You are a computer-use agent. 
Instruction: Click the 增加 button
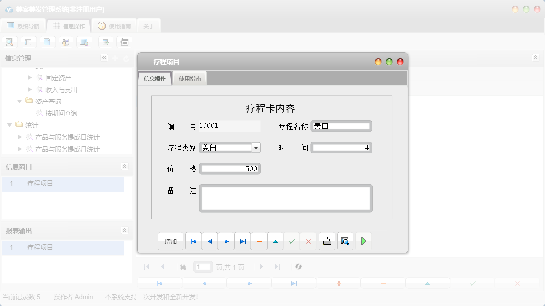(x=170, y=241)
